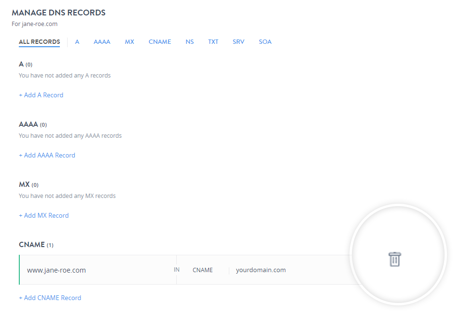Click the CNAME type label in record row
The image size is (475, 315).
point(202,270)
